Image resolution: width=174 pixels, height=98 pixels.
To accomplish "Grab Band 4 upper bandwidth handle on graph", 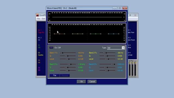I will 119,34.
